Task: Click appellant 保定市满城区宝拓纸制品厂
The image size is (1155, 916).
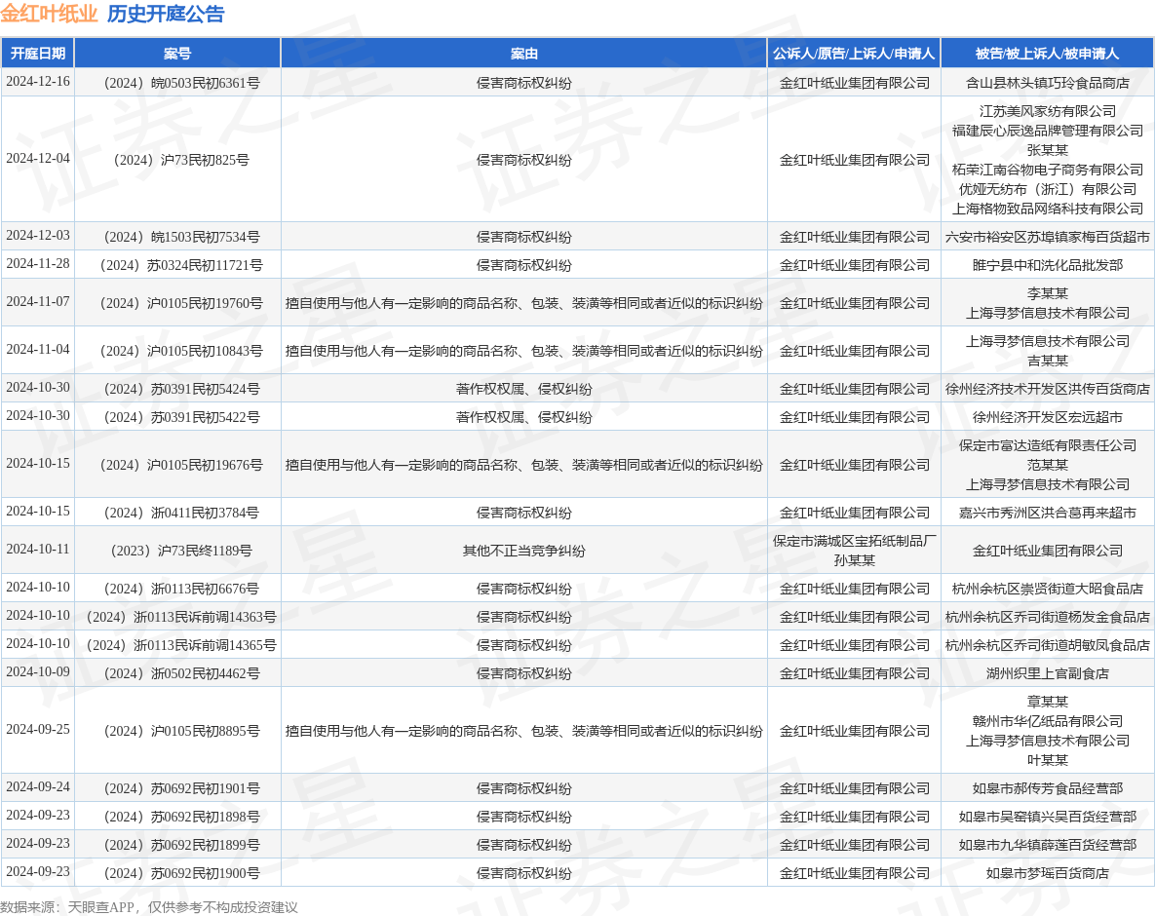Action: click(854, 541)
